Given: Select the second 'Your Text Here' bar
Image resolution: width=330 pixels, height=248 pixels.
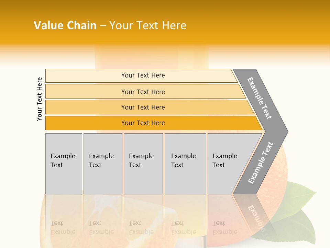Looking at the screenshot, I should point(143,92).
